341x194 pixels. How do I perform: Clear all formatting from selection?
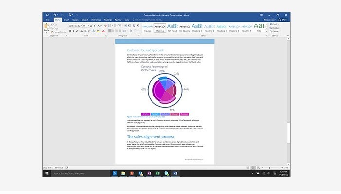tap(105, 26)
